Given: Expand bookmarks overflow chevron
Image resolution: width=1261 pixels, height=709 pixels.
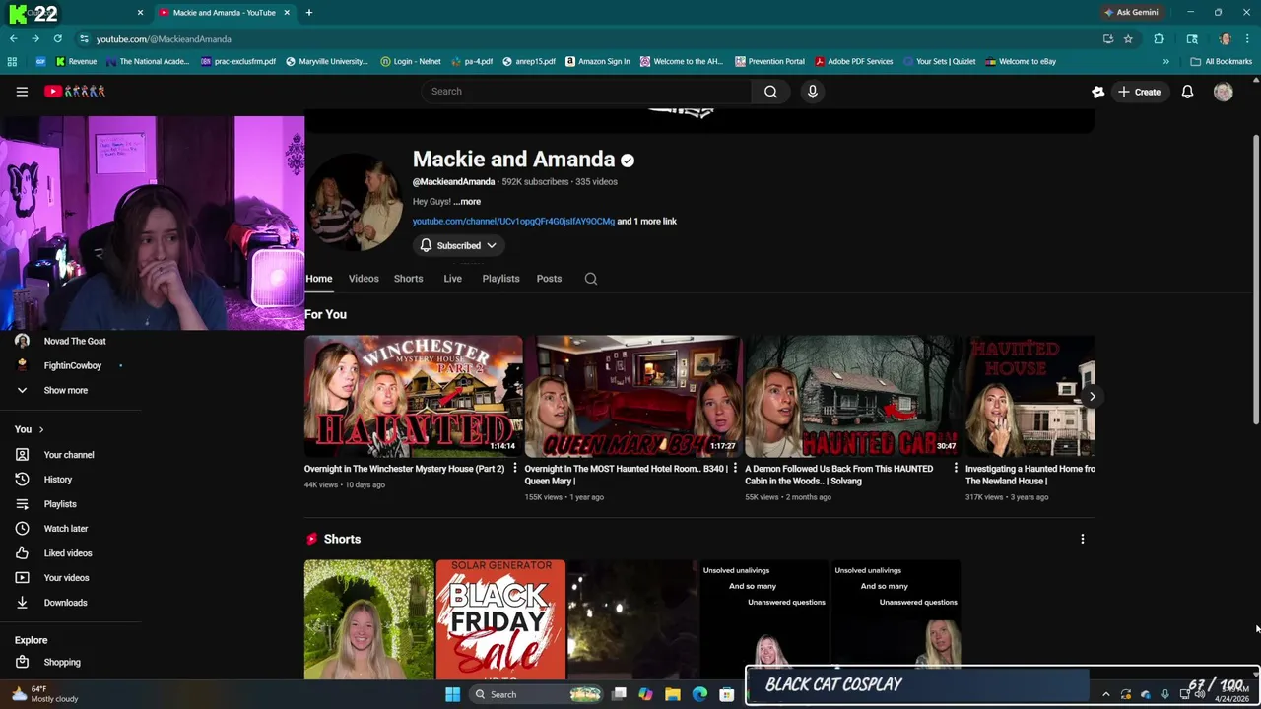Looking at the screenshot, I should [1165, 61].
